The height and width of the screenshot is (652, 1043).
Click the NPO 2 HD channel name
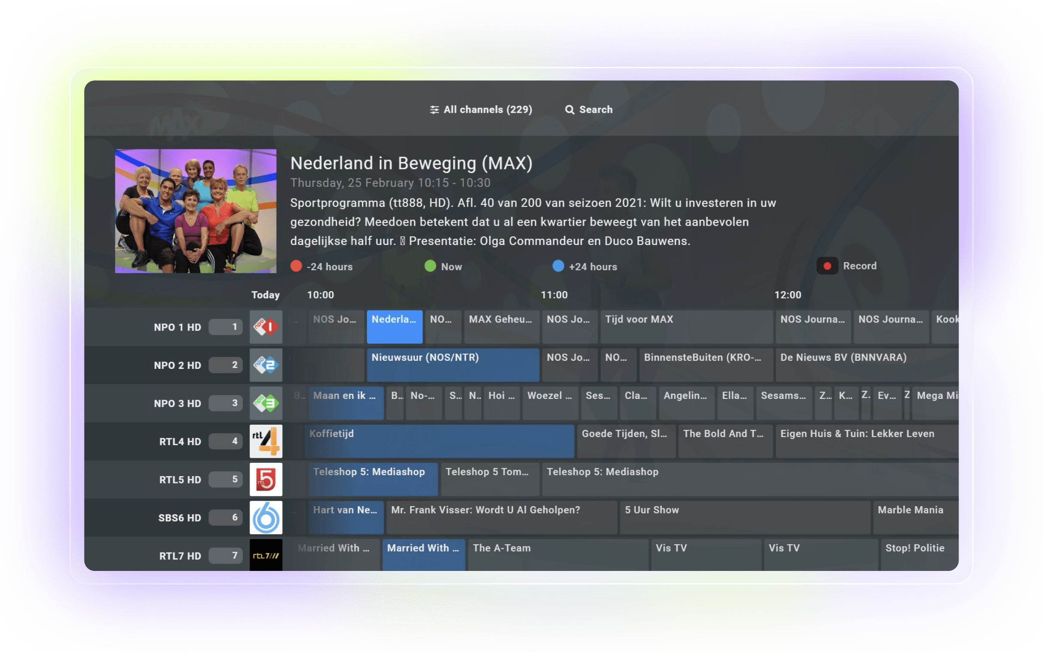178,365
